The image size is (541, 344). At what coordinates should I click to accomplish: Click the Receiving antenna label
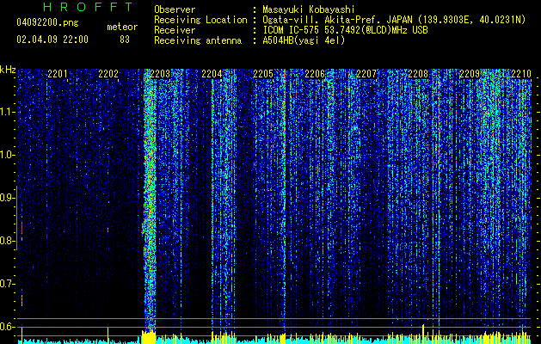[x=198, y=40]
